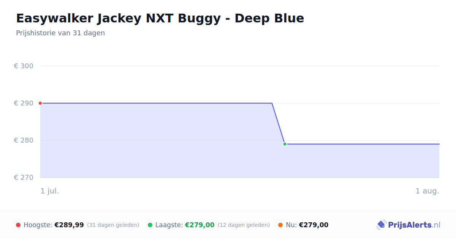The image size is (456, 239).
Task: Click the € 270 axis label
Action: tap(24, 178)
